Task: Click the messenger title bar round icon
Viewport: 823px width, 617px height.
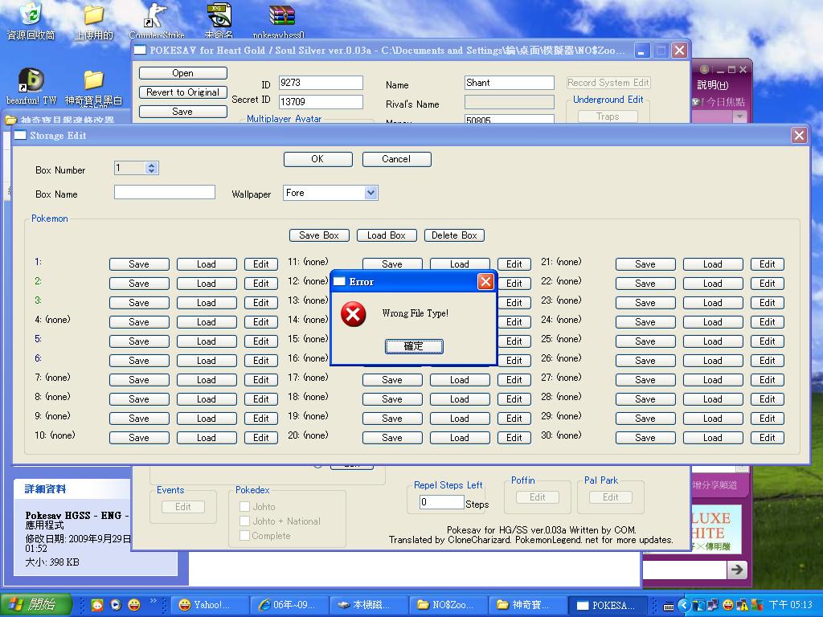Action: pos(704,69)
